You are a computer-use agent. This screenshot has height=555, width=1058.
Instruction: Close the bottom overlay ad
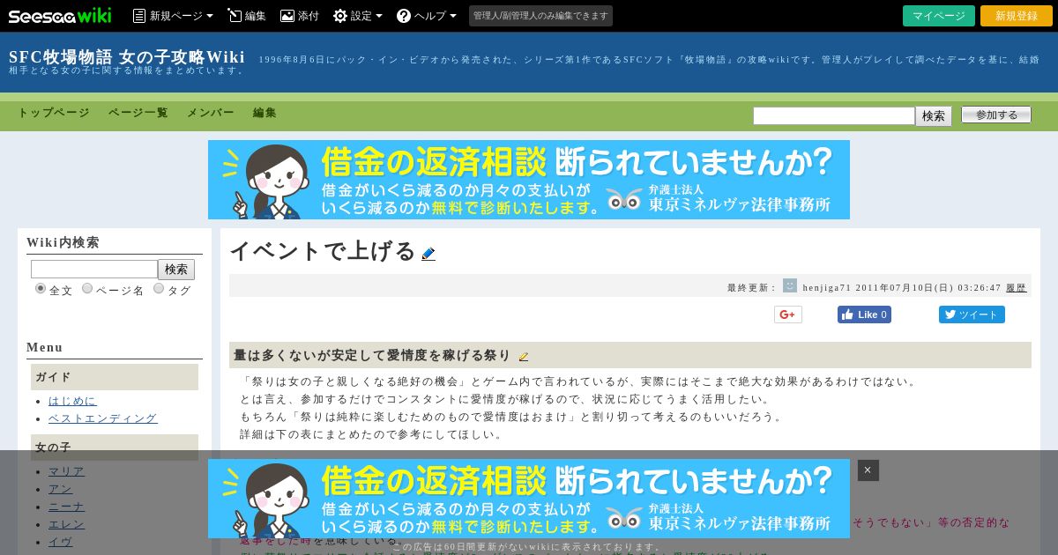pos(868,470)
